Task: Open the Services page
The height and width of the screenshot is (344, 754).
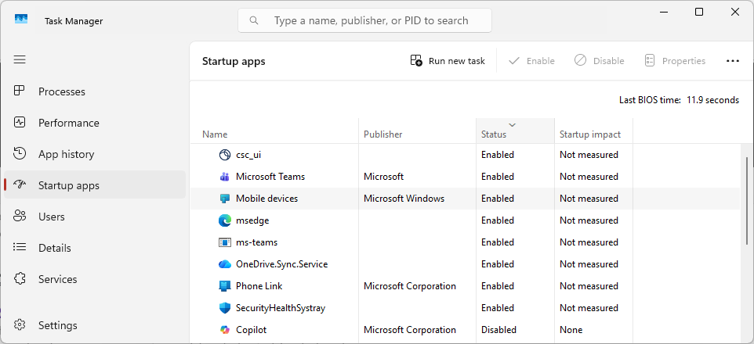Action: (95, 279)
